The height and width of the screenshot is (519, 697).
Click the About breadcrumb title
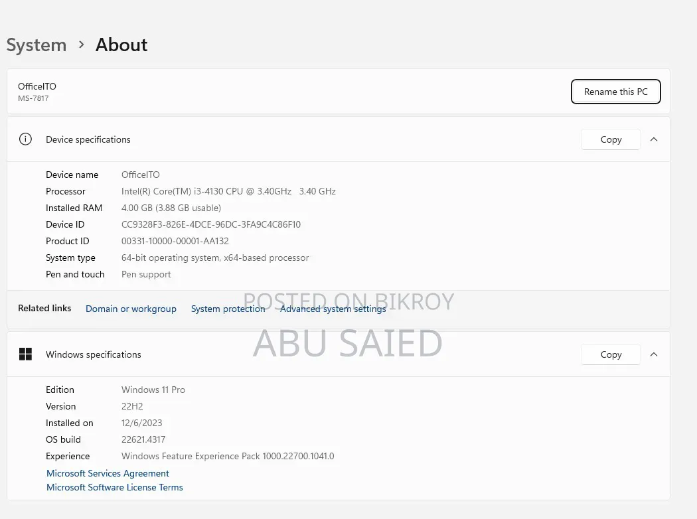click(x=121, y=45)
